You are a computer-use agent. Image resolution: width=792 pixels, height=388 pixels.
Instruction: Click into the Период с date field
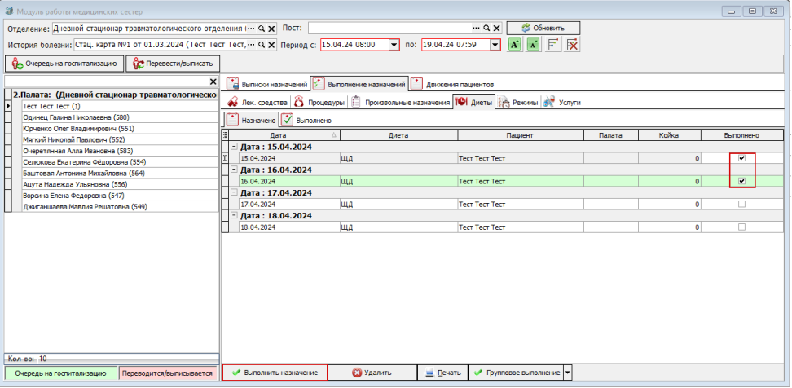tap(354, 45)
